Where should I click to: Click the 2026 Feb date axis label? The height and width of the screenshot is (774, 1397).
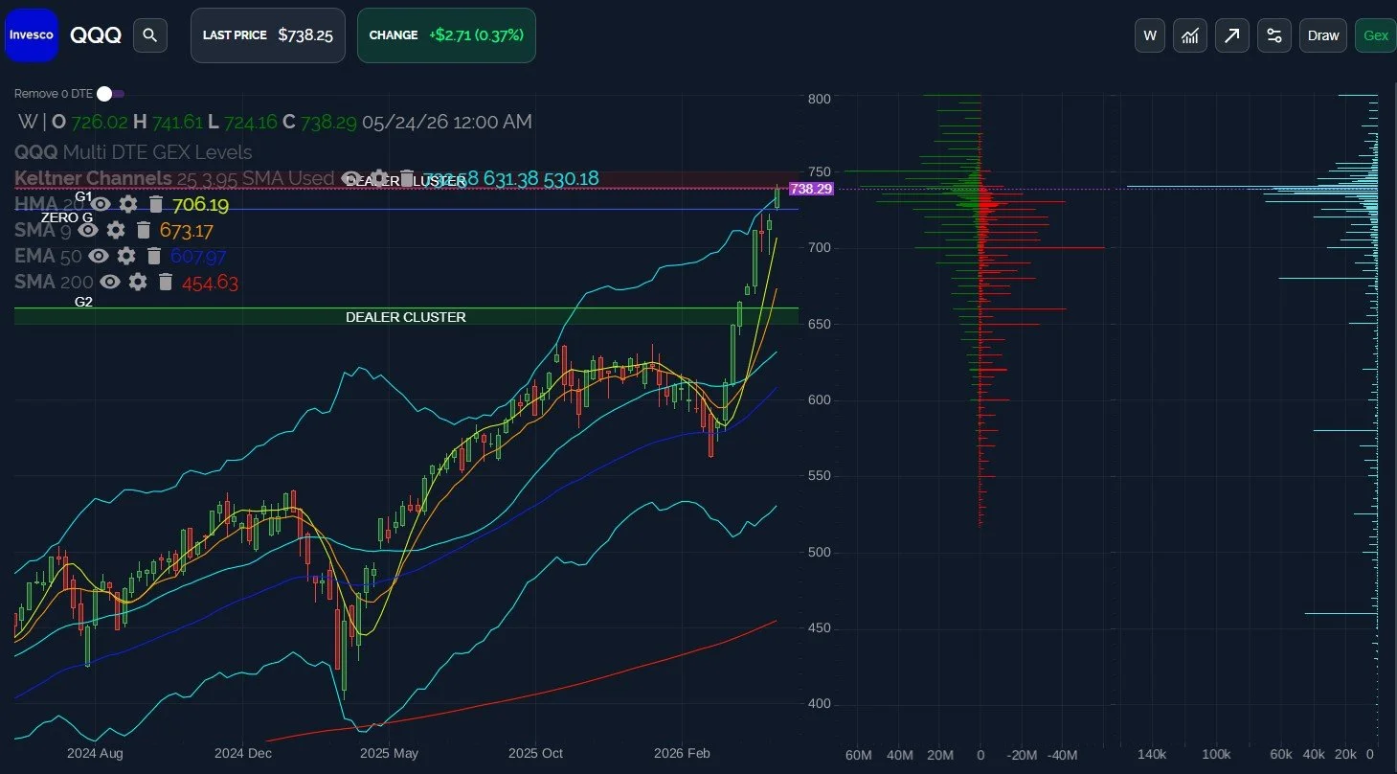click(682, 753)
